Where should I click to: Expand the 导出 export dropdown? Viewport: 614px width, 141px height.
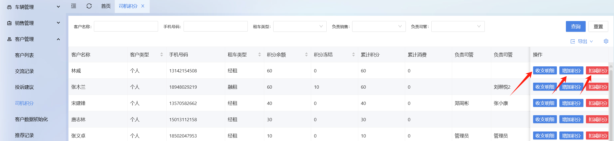582,41
